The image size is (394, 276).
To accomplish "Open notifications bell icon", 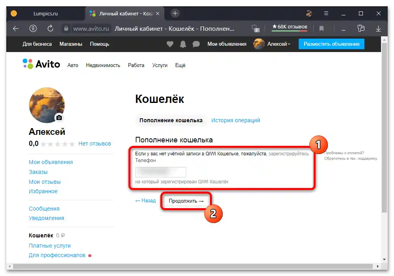I will pos(183,44).
